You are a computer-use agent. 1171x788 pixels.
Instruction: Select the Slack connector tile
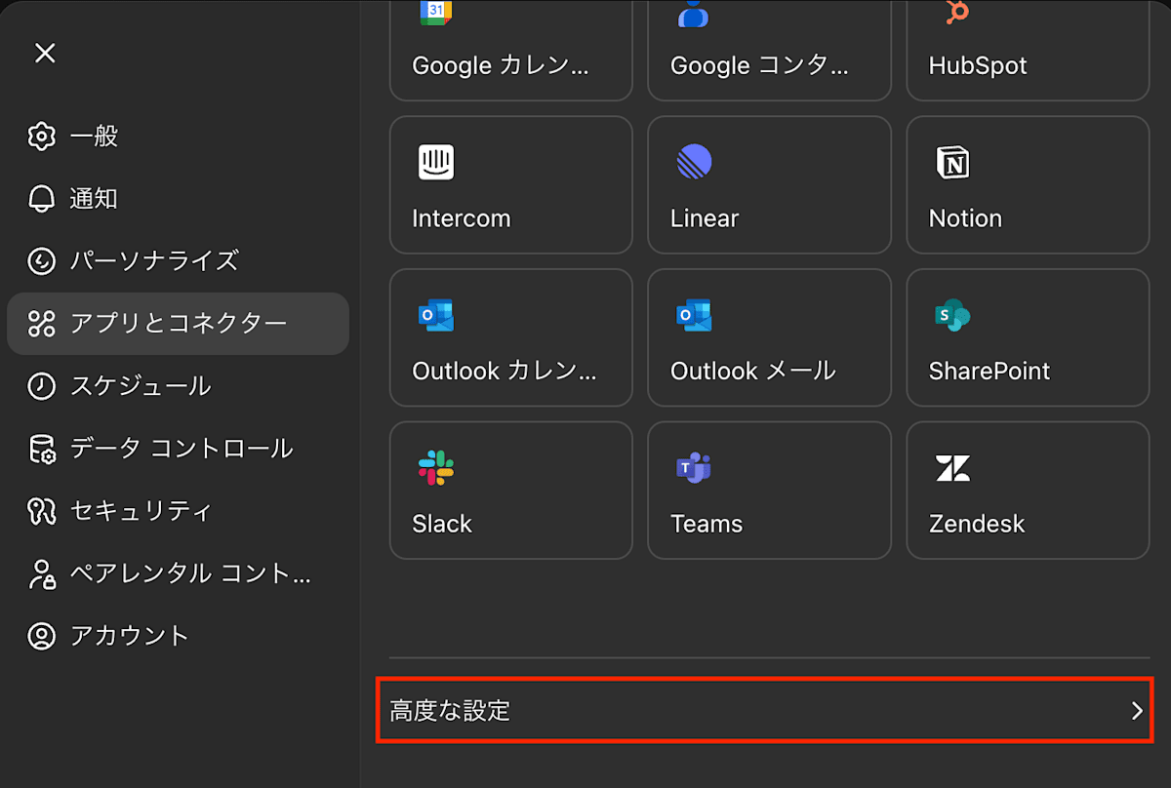(x=510, y=490)
